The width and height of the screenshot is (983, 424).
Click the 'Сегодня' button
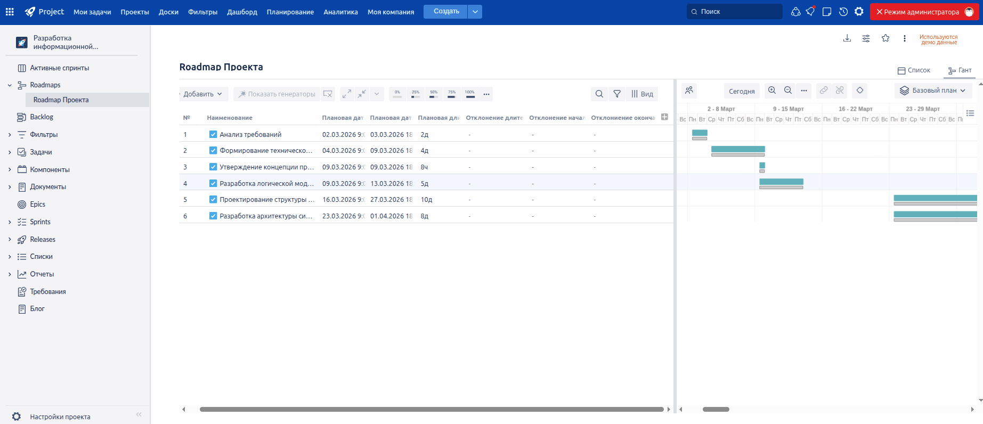pos(742,91)
